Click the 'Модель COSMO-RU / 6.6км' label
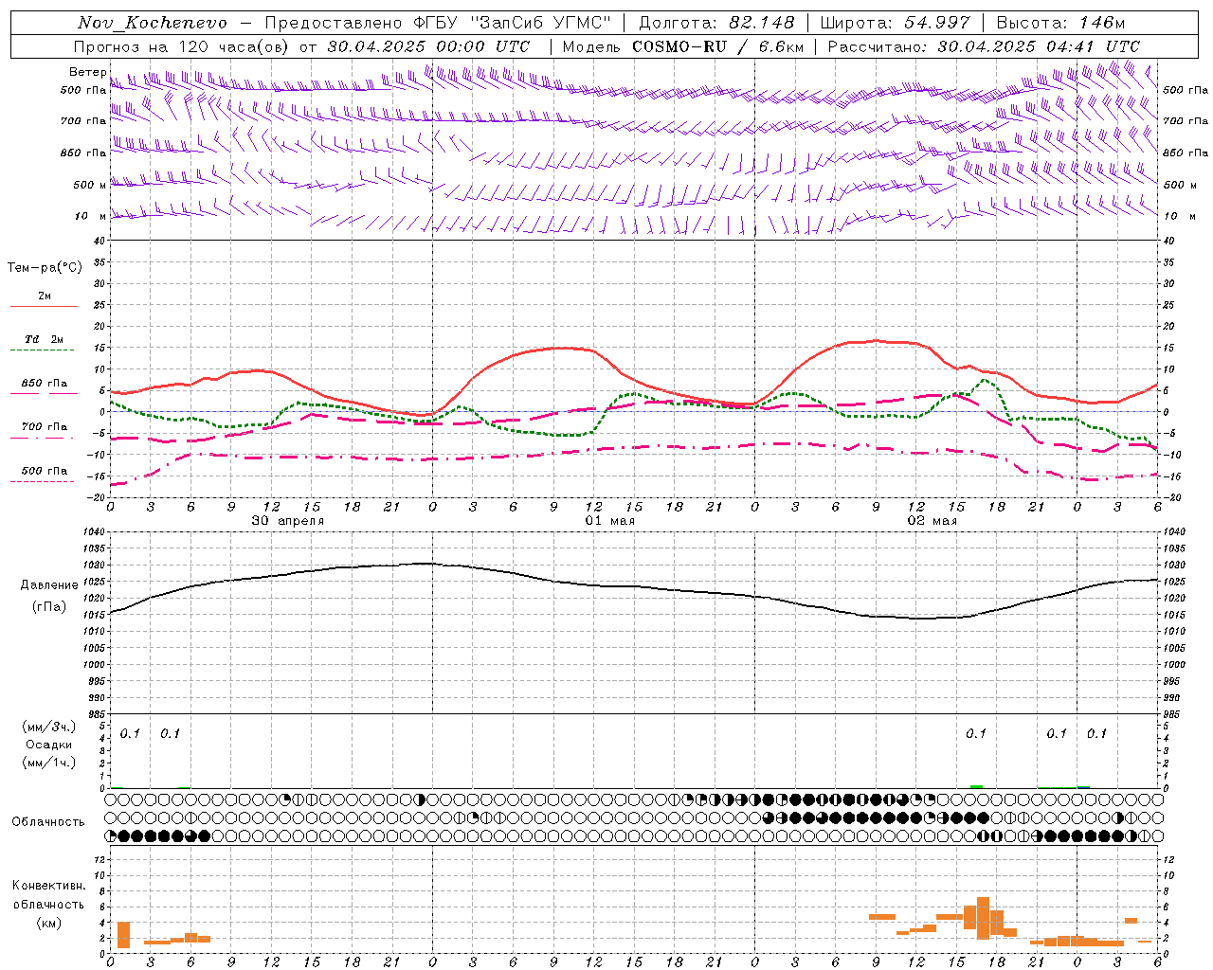Image resolution: width=1213 pixels, height=970 pixels. coord(683,46)
